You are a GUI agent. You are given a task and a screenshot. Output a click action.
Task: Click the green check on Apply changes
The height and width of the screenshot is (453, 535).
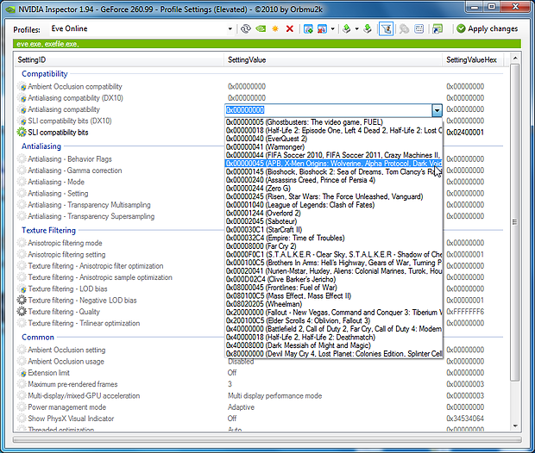(461, 28)
